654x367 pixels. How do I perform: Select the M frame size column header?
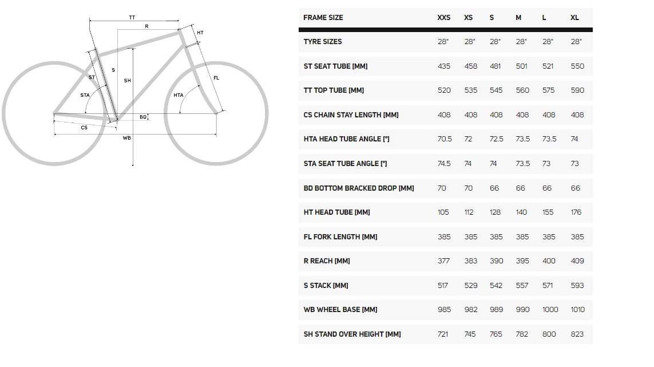pyautogui.click(x=518, y=18)
